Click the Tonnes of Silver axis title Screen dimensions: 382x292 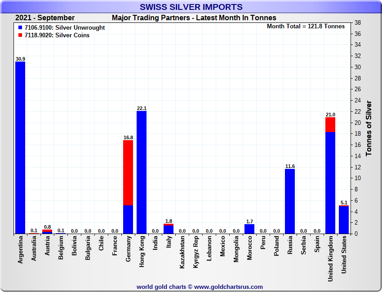(x=369, y=128)
